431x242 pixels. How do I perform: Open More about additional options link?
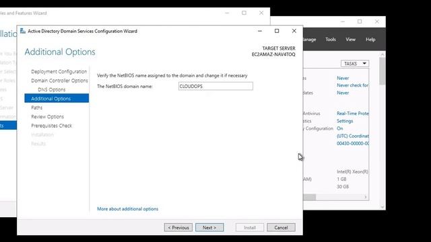click(x=127, y=209)
